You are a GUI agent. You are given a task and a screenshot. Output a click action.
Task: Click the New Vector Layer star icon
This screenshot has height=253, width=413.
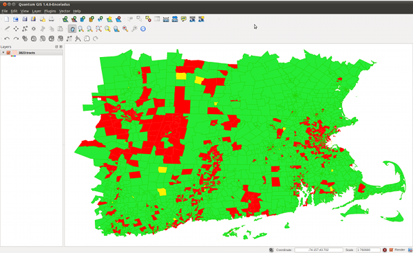(x=109, y=19)
